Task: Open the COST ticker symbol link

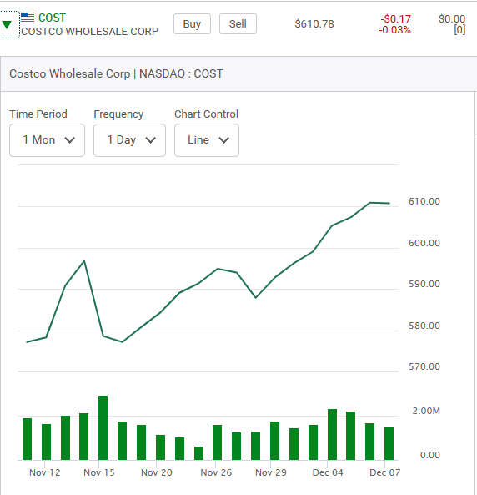Action: (x=52, y=18)
